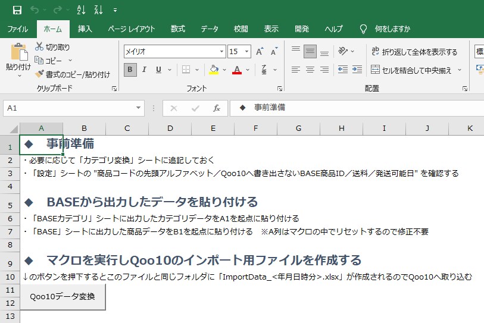Cut selection with 切り取り

pos(52,47)
